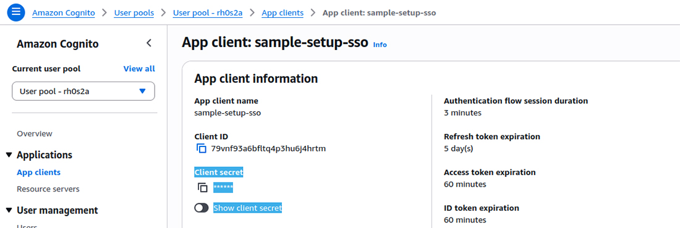Copy the Client ID value icon
The height and width of the screenshot is (228, 680).
tap(202, 148)
